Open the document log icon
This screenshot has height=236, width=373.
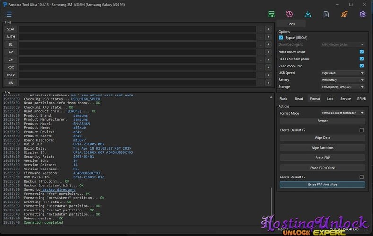click(326, 14)
